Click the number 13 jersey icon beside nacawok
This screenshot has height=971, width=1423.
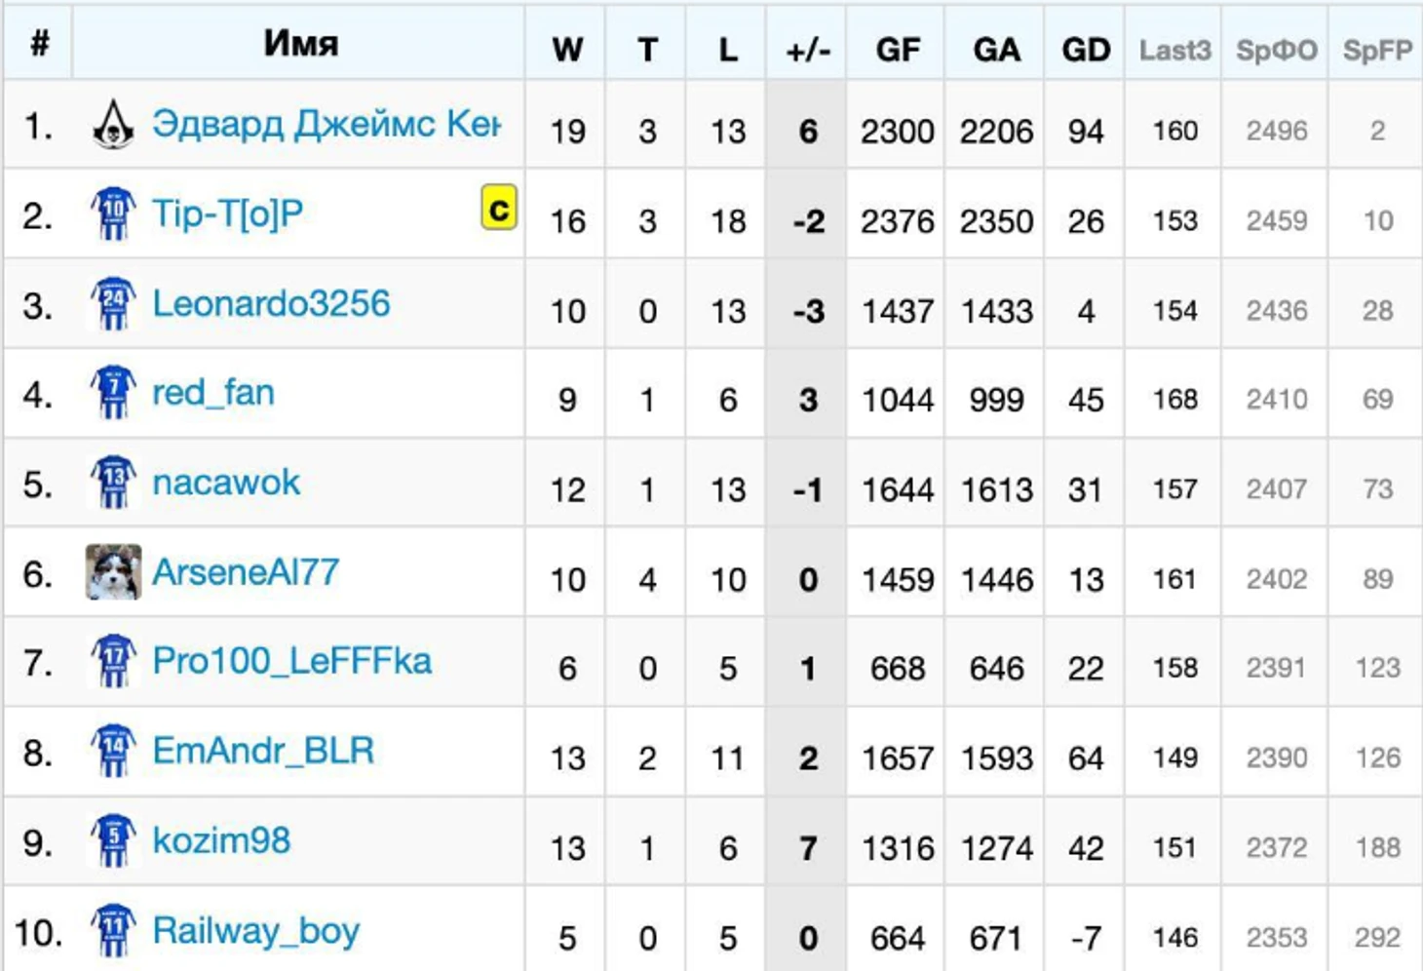tap(113, 482)
